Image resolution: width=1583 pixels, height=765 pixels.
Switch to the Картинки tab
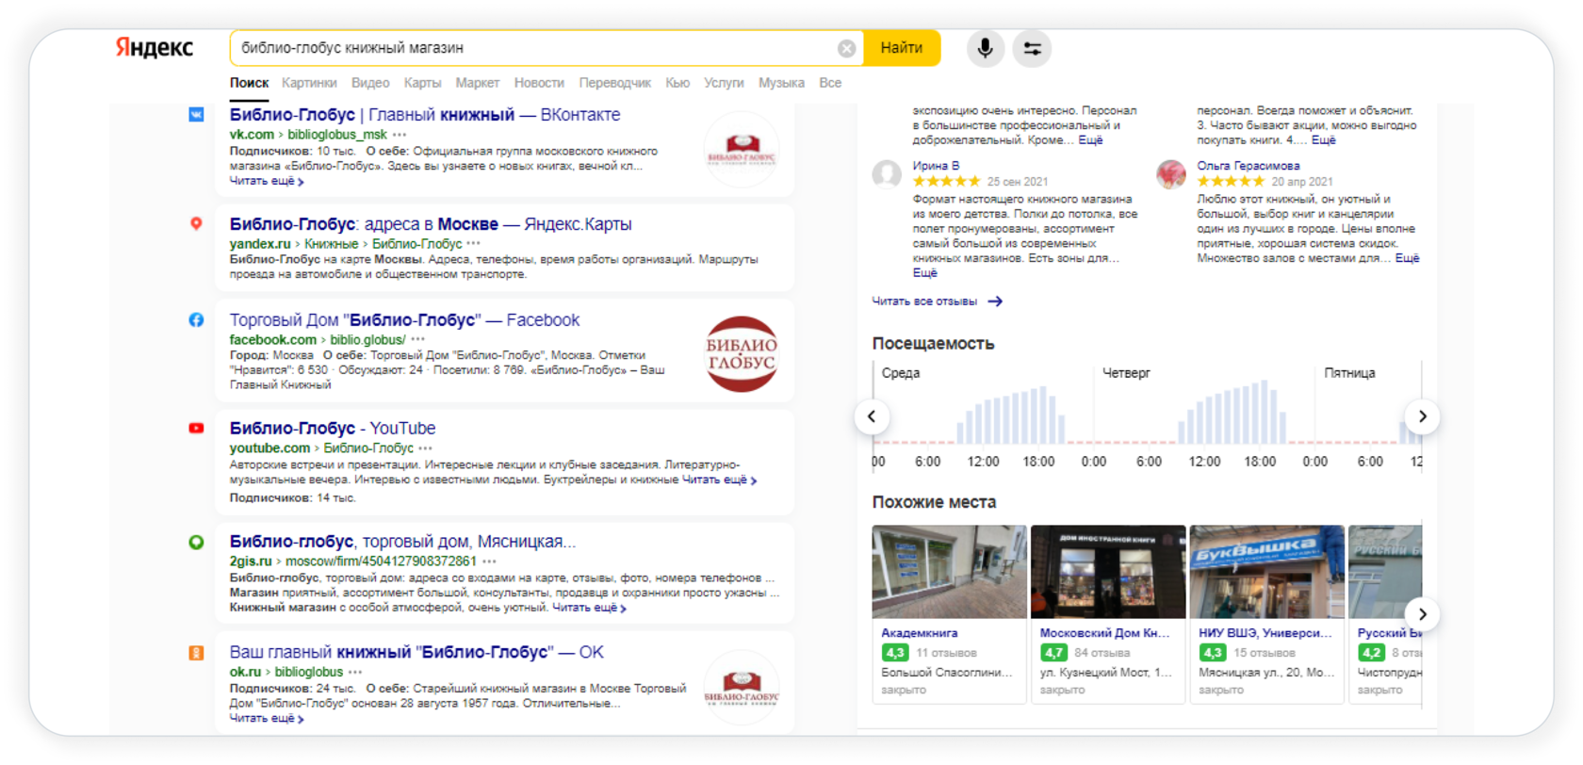point(309,83)
